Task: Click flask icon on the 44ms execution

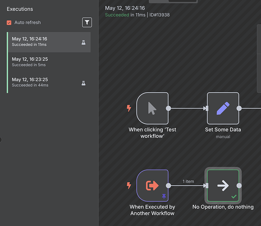Action: point(83,83)
